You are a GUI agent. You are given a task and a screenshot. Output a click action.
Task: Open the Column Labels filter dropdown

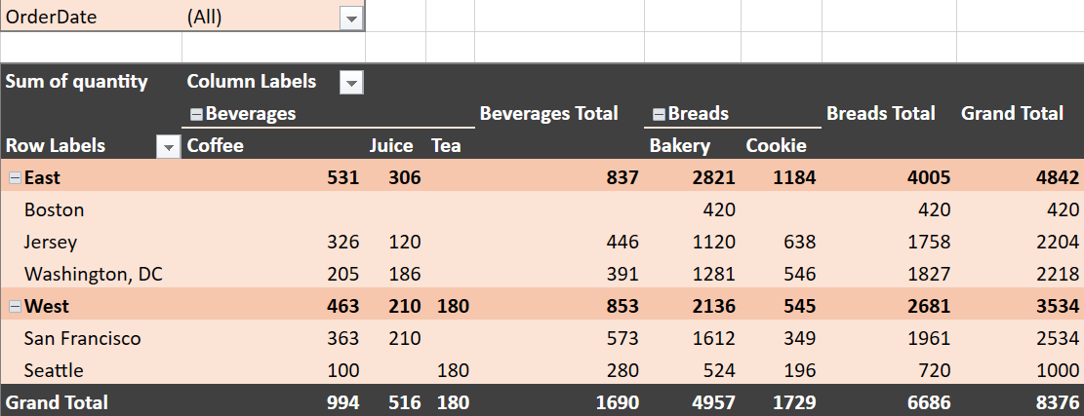(x=351, y=83)
